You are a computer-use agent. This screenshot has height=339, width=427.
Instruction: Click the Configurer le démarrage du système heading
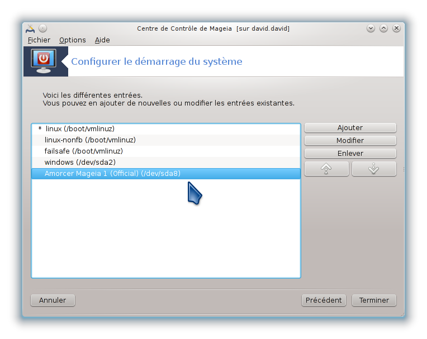(156, 61)
